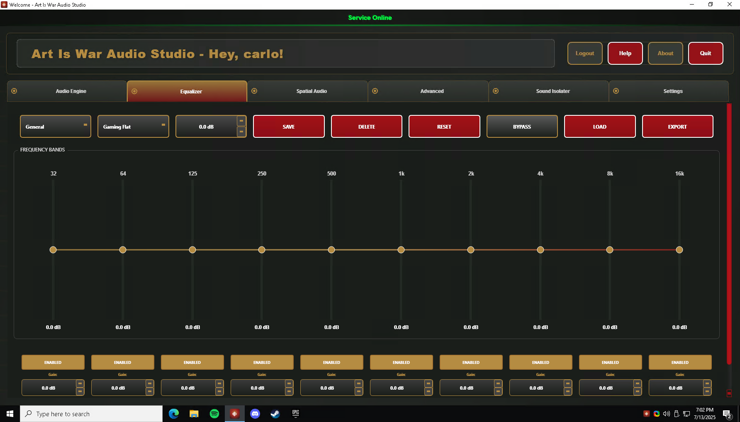Click the 8k band slider handle
740x422 pixels.
[x=610, y=250]
